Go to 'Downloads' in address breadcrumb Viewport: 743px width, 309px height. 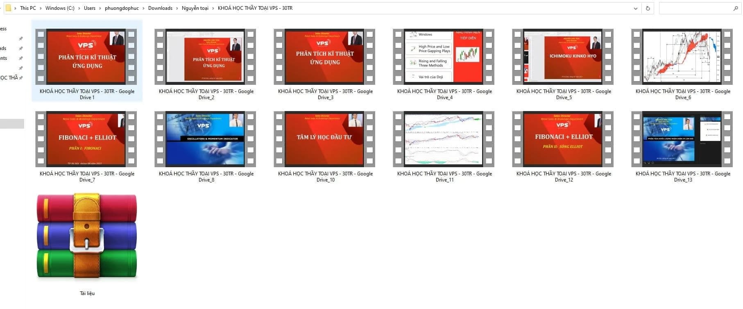point(160,8)
